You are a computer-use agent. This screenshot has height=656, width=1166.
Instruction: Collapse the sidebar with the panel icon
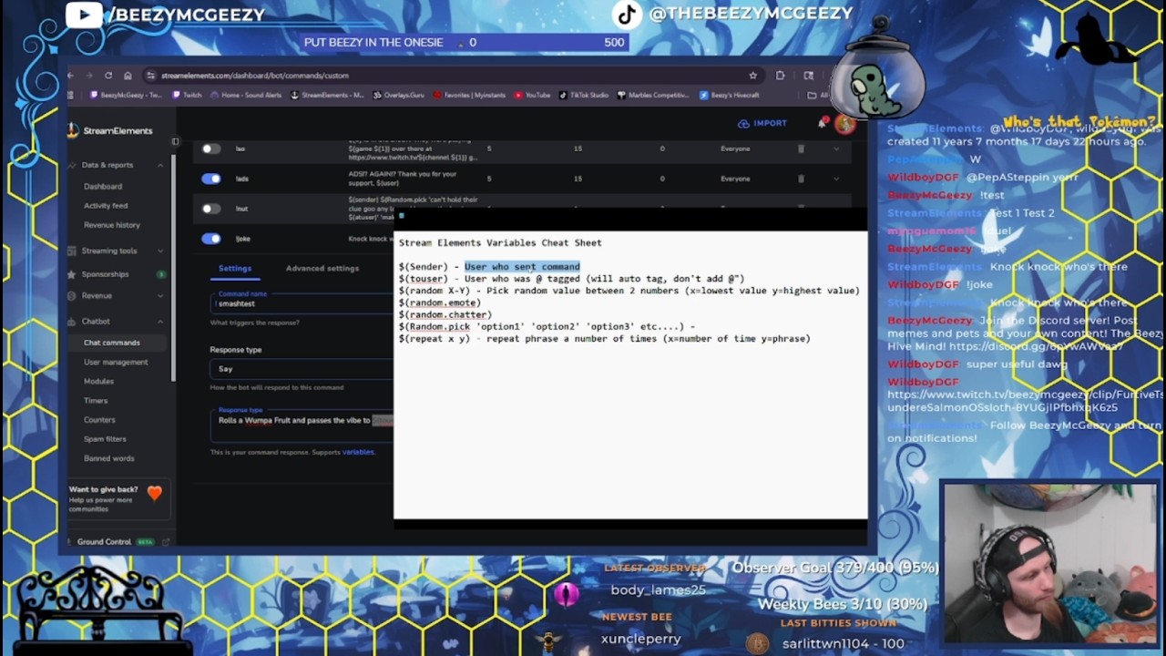coord(175,141)
